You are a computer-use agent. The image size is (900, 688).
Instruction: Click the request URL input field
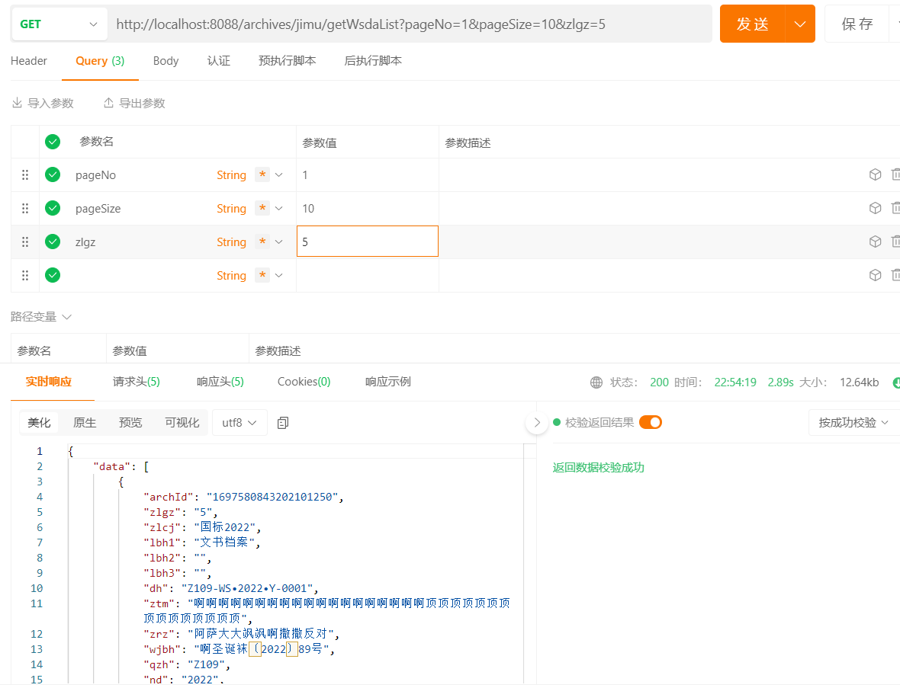[410, 24]
